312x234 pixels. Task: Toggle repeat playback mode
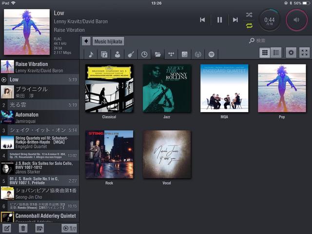click(249, 25)
